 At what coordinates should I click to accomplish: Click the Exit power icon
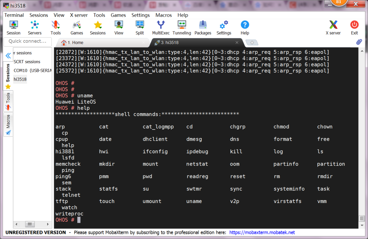coord(354,28)
